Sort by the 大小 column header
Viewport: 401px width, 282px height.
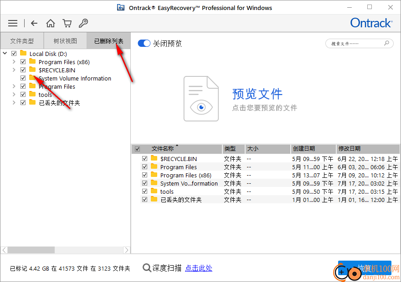pos(268,149)
